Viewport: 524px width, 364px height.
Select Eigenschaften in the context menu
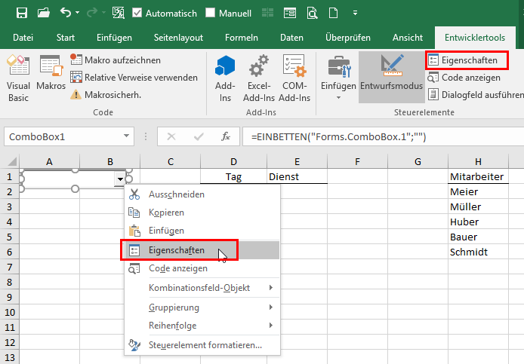(176, 250)
